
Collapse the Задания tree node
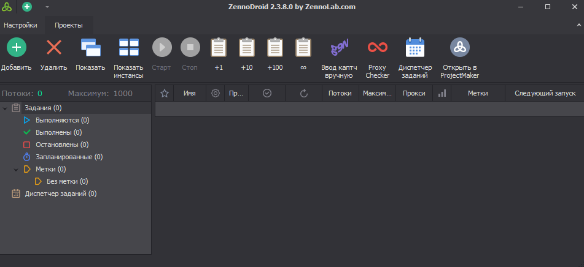click(6, 108)
